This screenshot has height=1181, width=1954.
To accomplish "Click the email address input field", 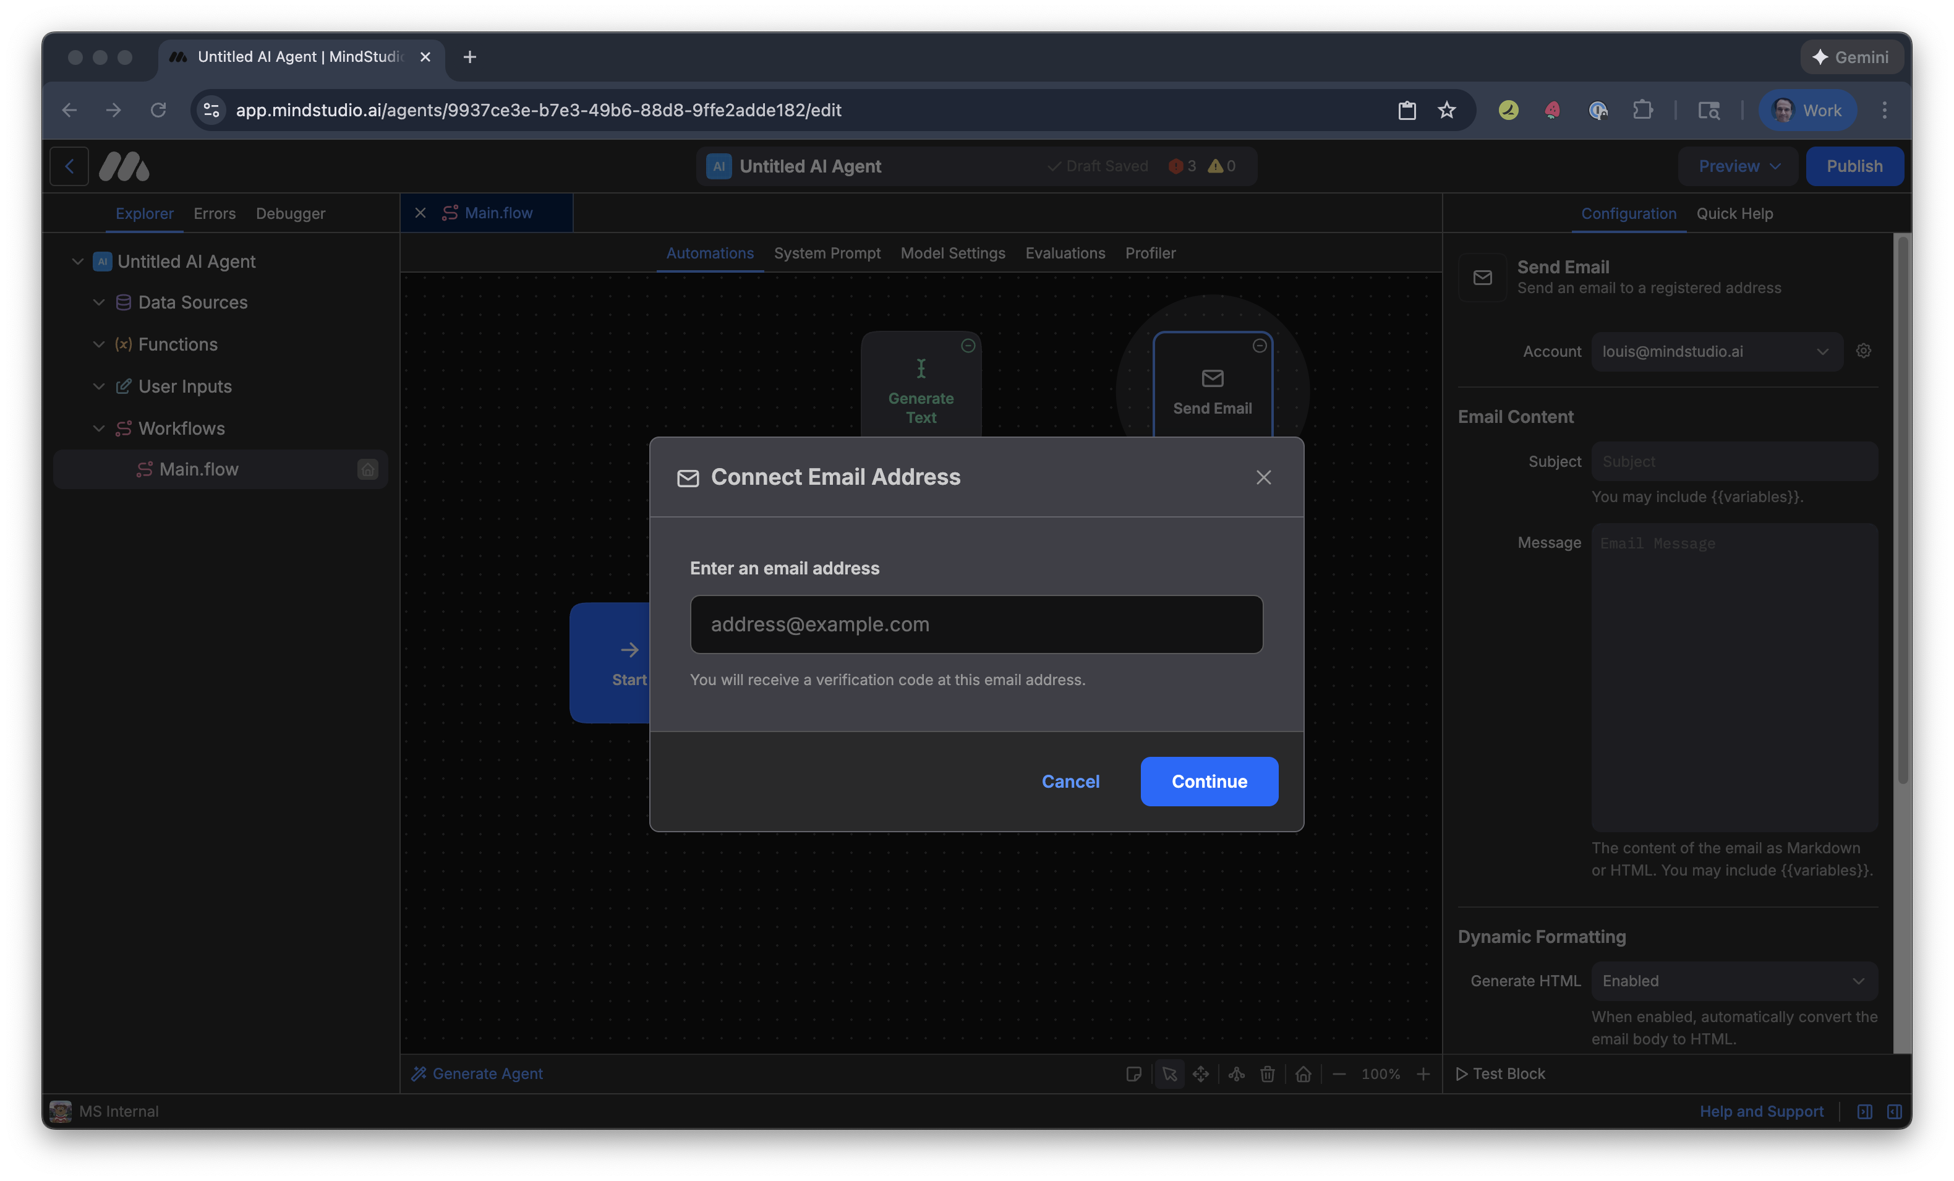I will (975, 625).
